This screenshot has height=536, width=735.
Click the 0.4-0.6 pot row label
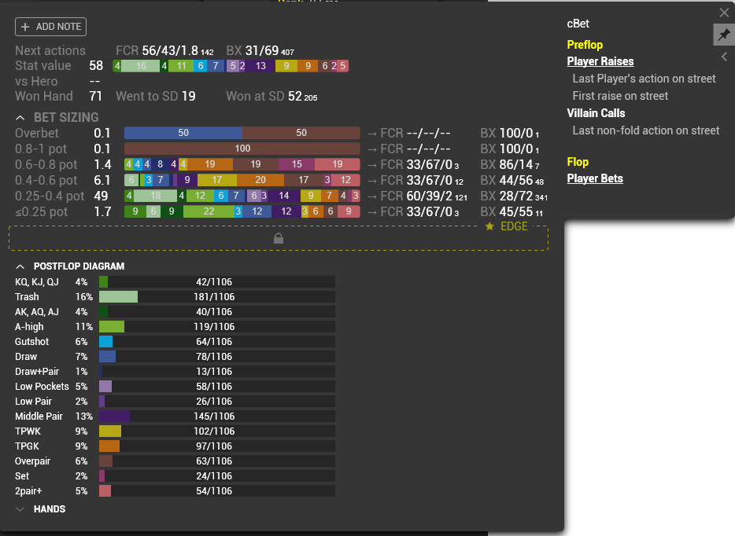46,180
